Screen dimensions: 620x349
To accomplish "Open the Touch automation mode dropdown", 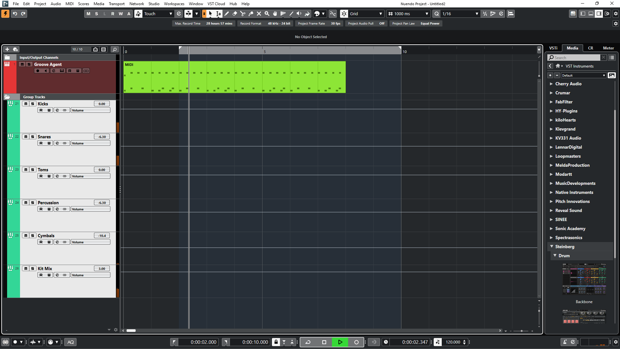I will click(158, 14).
